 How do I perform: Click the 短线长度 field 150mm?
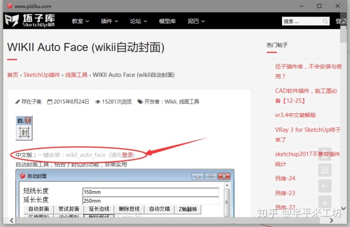151,192
